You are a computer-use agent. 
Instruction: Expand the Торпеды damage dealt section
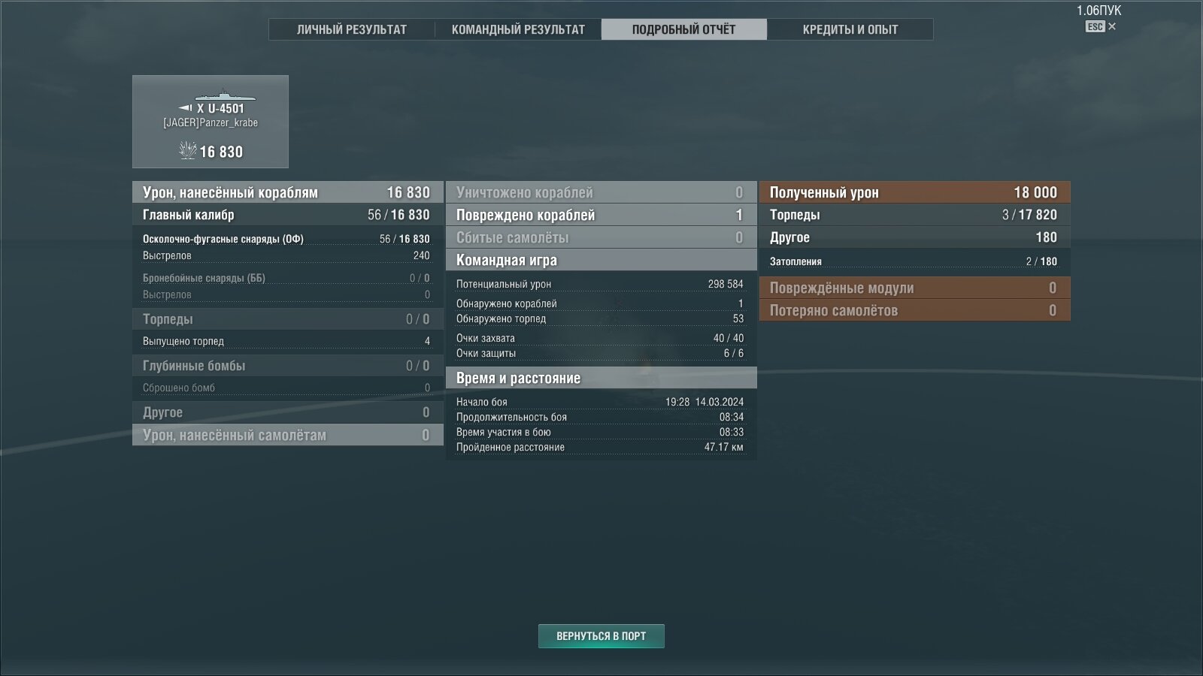pos(288,319)
